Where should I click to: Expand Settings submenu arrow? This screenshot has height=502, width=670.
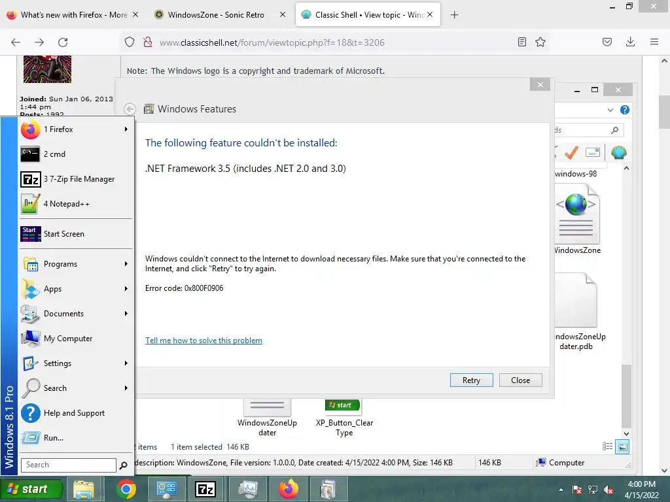[x=126, y=363]
